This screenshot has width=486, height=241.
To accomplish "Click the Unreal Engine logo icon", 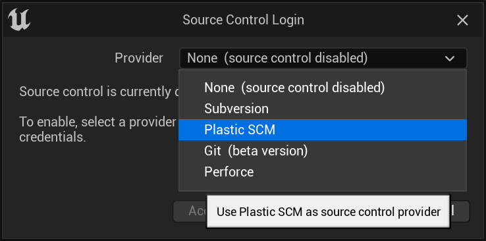I will pos(19,20).
